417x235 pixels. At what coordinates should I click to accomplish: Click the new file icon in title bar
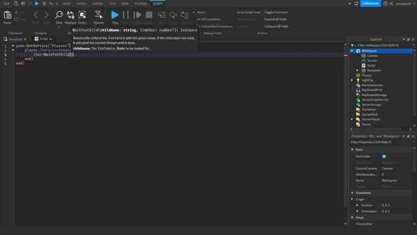(16, 3)
